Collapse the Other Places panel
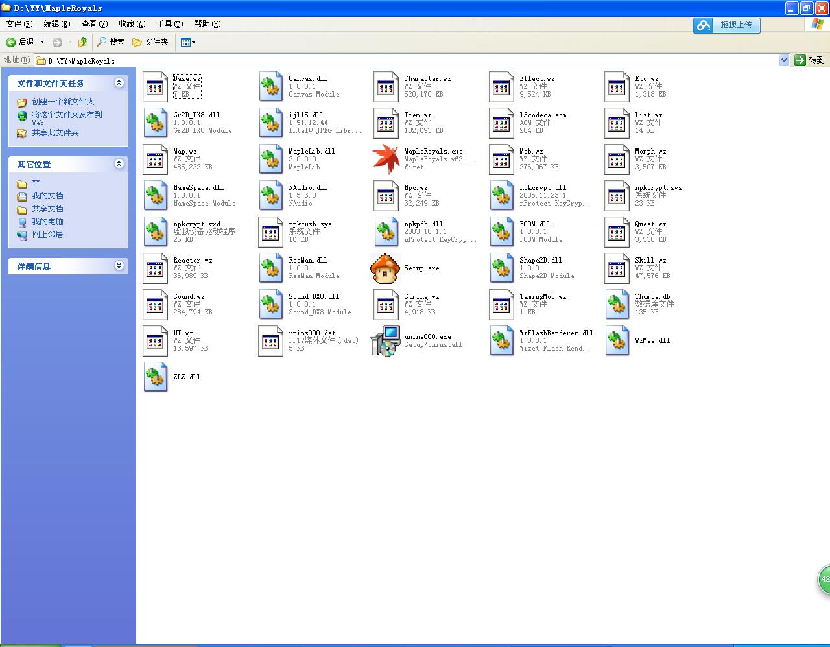Viewport: 830px width, 647px height. (x=119, y=164)
